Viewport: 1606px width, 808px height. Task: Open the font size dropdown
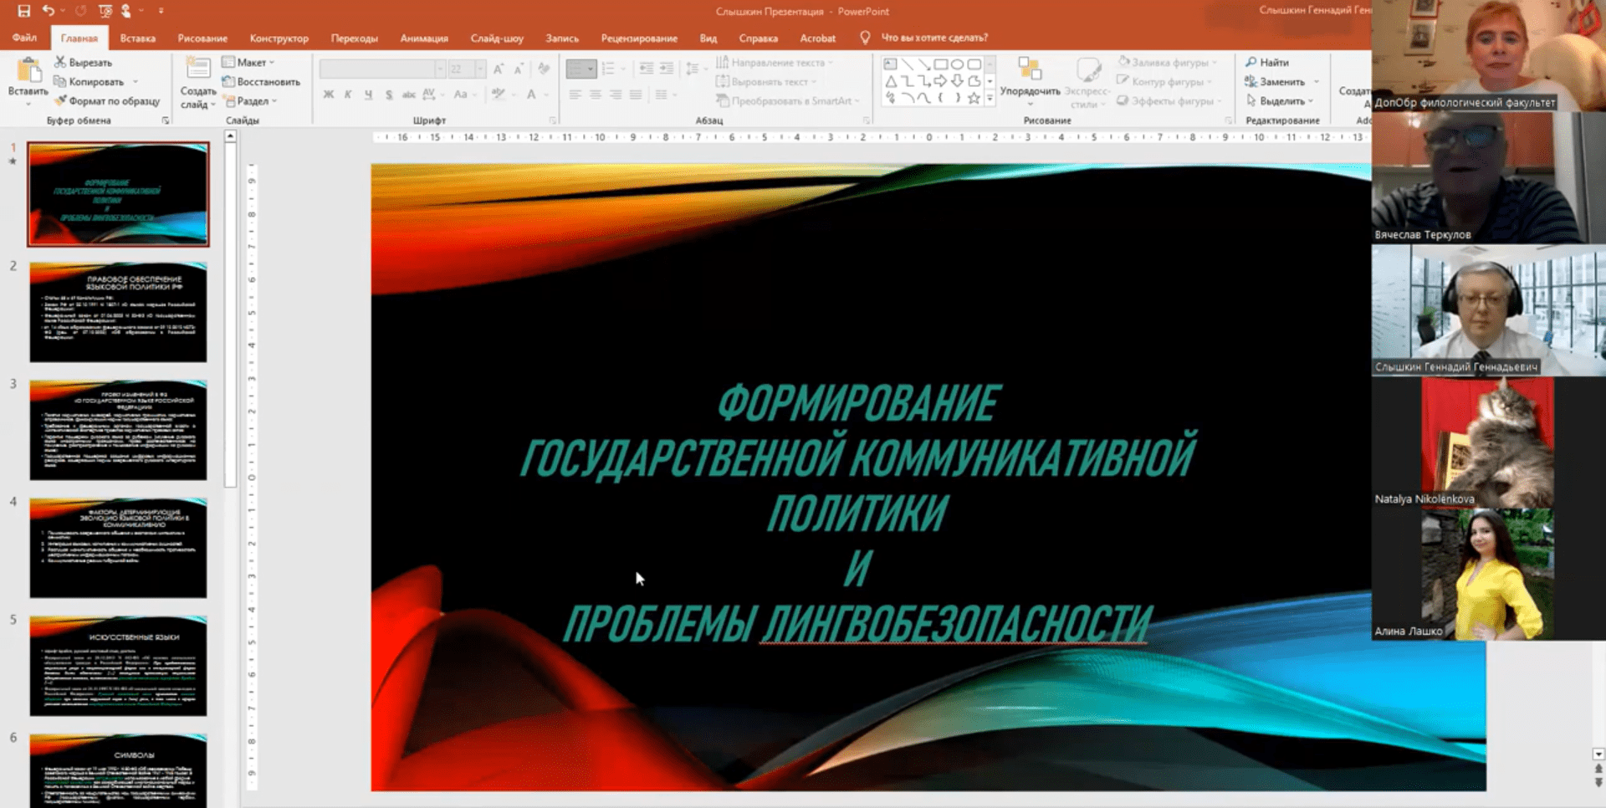tap(479, 68)
